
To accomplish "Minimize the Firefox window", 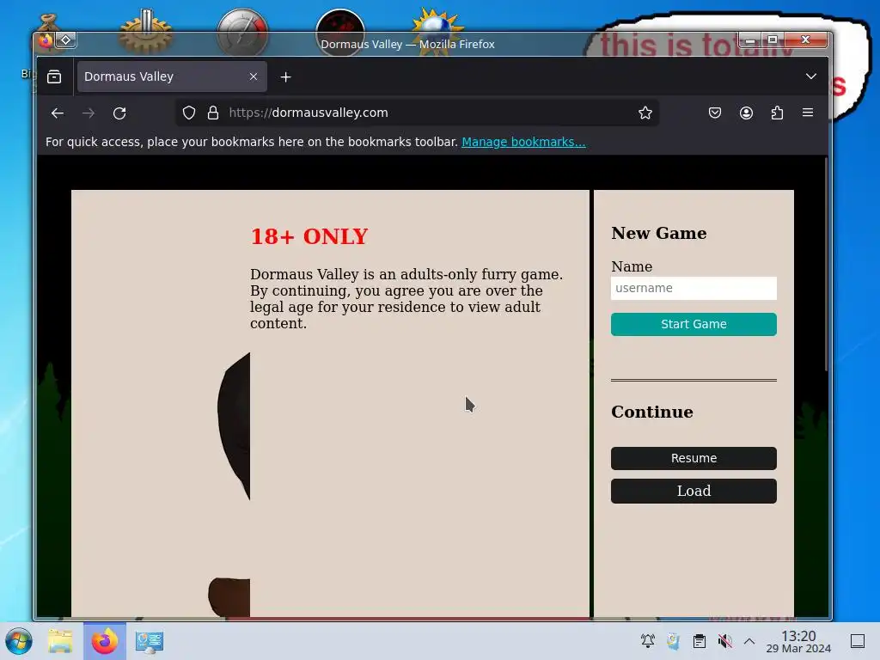I will pyautogui.click(x=750, y=40).
